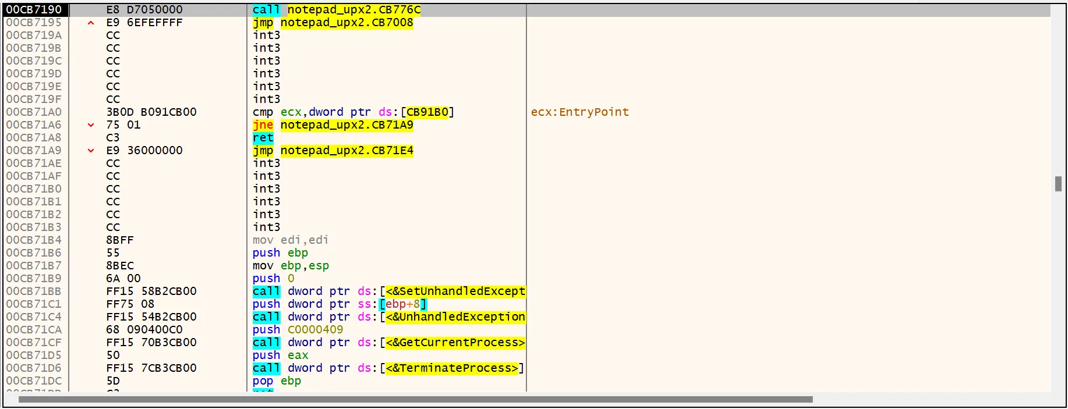1068x409 pixels.
Task: Select the highlighted address 00CB7190
Action: click(34, 10)
